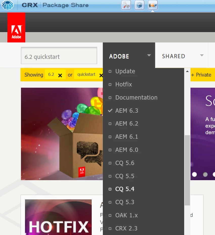Select the CRX 2.3 menu entry

[x=126, y=228]
